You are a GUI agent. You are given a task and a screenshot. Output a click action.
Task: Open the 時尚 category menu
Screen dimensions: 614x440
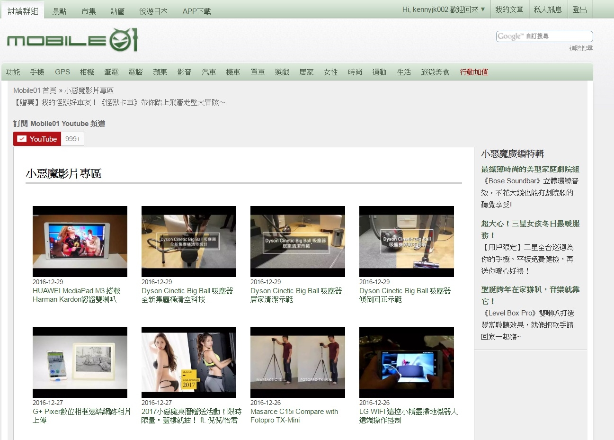pyautogui.click(x=355, y=72)
